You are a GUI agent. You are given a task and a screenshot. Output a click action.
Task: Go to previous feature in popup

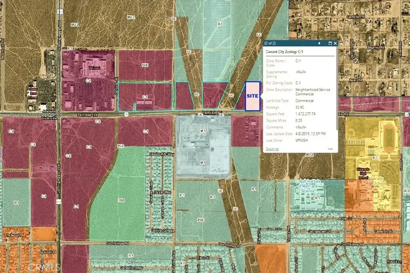tap(319, 43)
